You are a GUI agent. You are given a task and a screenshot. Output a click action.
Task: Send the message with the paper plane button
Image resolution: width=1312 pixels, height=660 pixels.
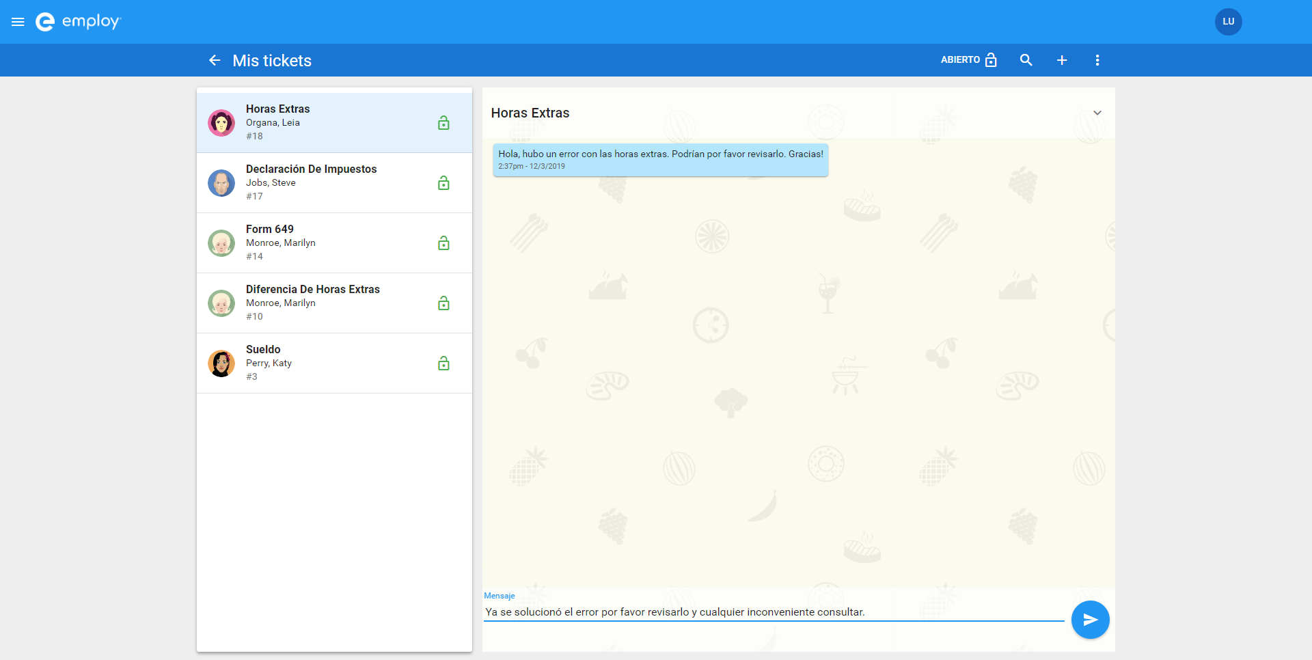(x=1090, y=620)
